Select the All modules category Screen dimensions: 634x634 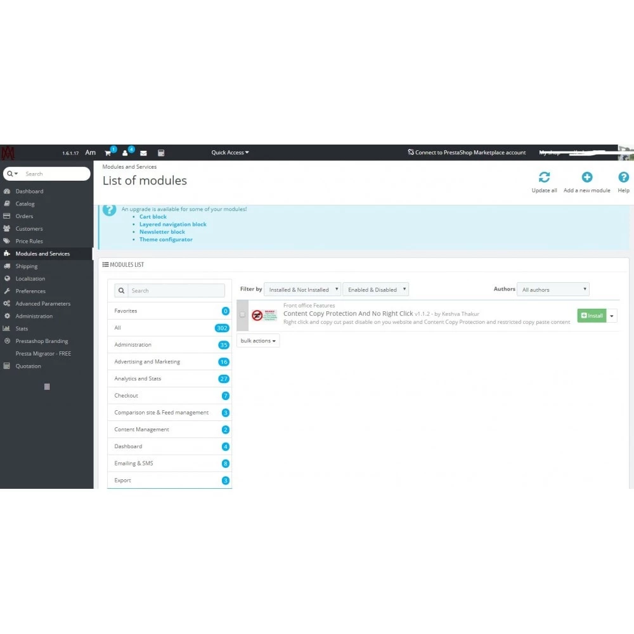(x=169, y=328)
